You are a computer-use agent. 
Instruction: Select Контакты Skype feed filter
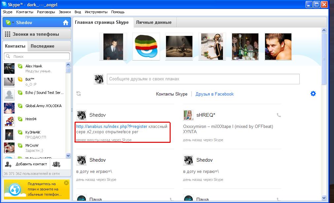[172, 94]
